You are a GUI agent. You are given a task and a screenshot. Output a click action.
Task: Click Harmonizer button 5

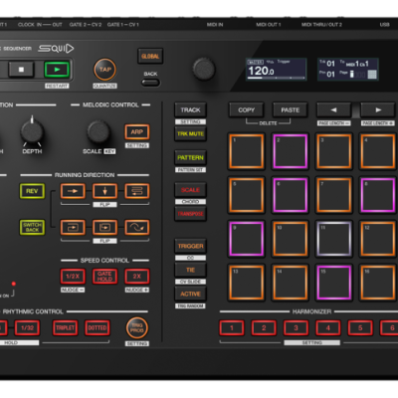pos(360,328)
